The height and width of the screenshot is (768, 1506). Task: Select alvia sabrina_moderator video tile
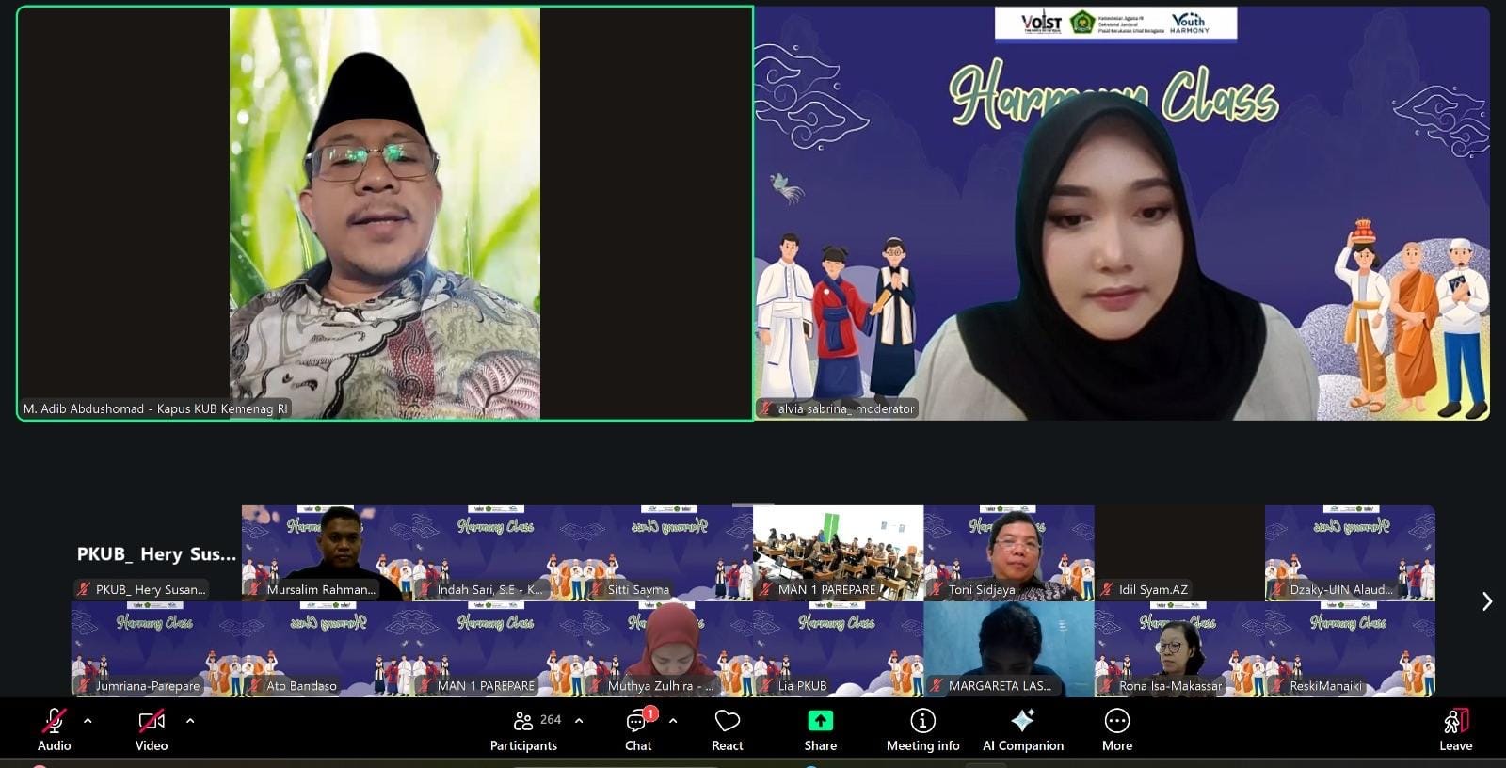[1122, 213]
